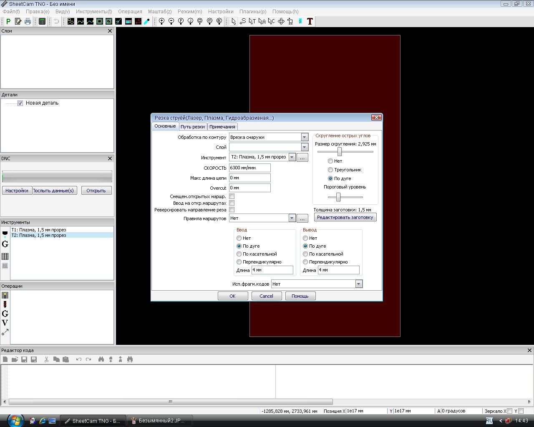Click the Помощь button in the dialog
This screenshot has height=427, width=534.
300,296
